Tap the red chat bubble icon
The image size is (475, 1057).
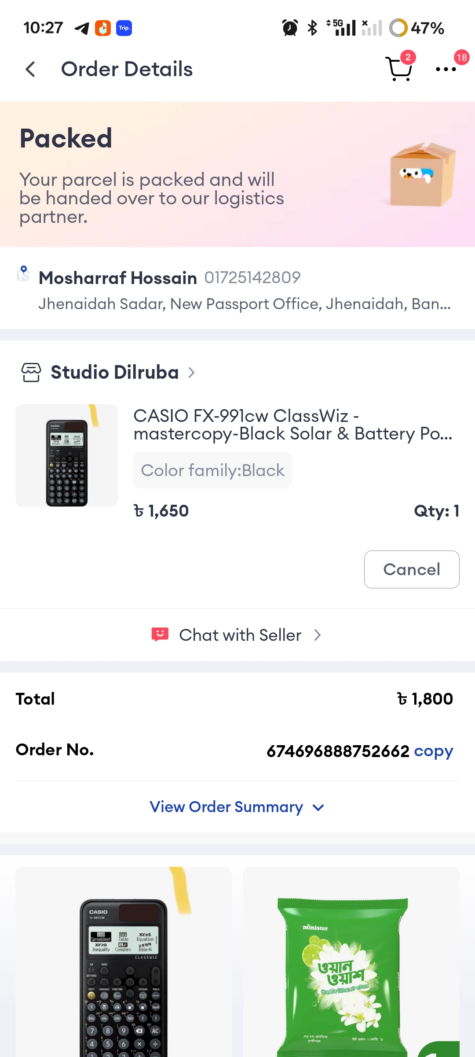point(160,635)
